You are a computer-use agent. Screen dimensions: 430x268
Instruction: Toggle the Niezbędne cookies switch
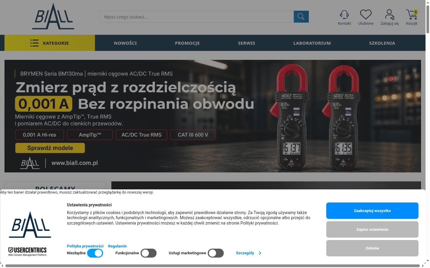(x=95, y=253)
